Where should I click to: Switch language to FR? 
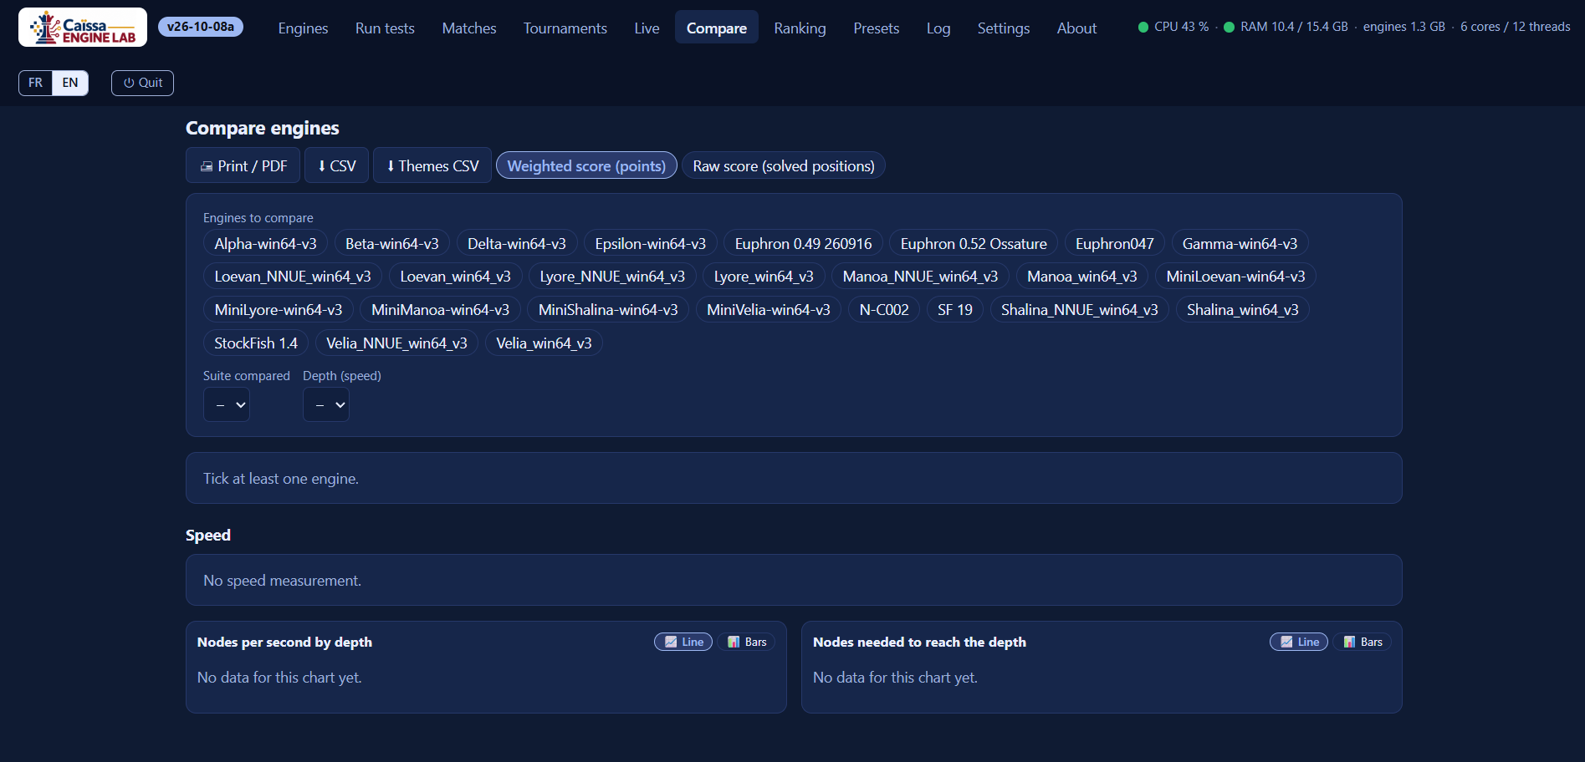(x=35, y=83)
